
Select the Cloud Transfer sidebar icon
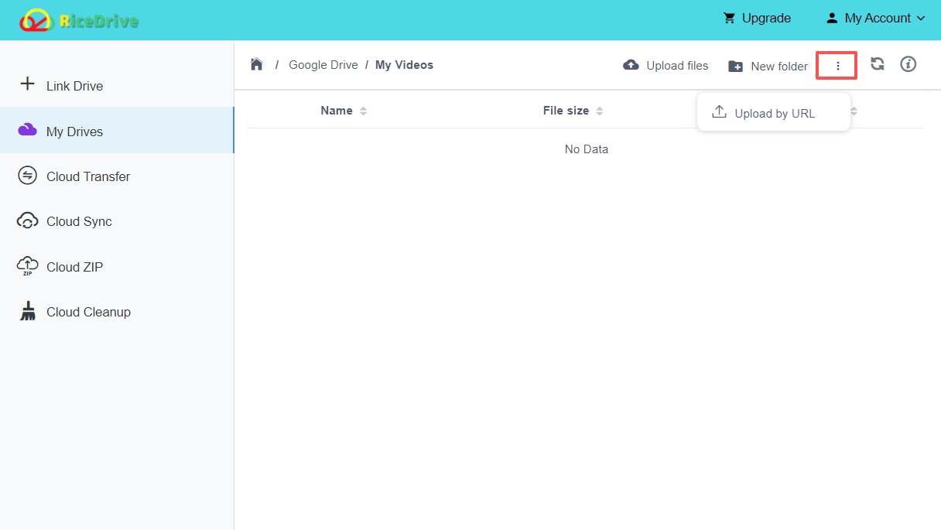[27, 176]
